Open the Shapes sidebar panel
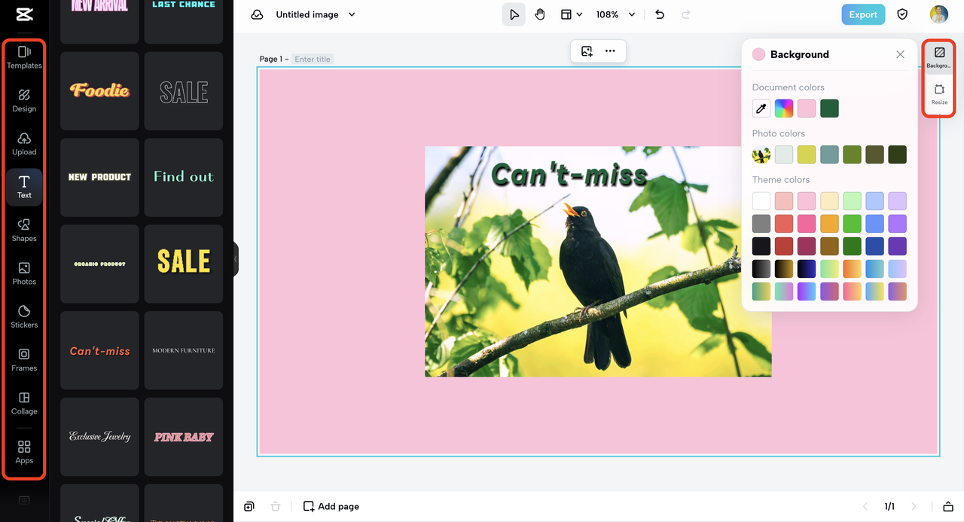Viewport: 964px width, 522px height. [x=24, y=230]
